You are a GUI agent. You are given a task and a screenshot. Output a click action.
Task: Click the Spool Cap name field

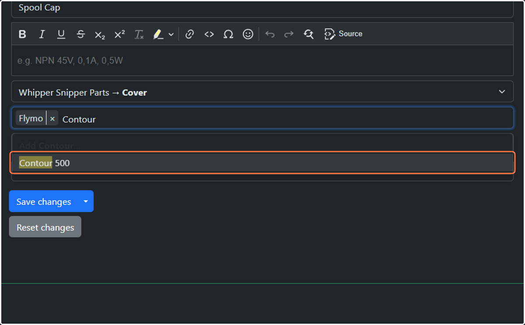(x=262, y=8)
